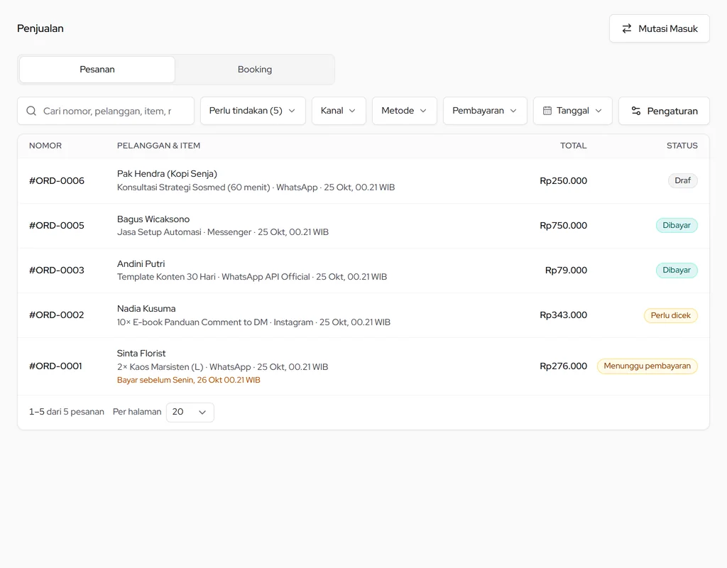Expand the Pembayaran filter dropdown
The height and width of the screenshot is (568, 727).
pos(485,111)
